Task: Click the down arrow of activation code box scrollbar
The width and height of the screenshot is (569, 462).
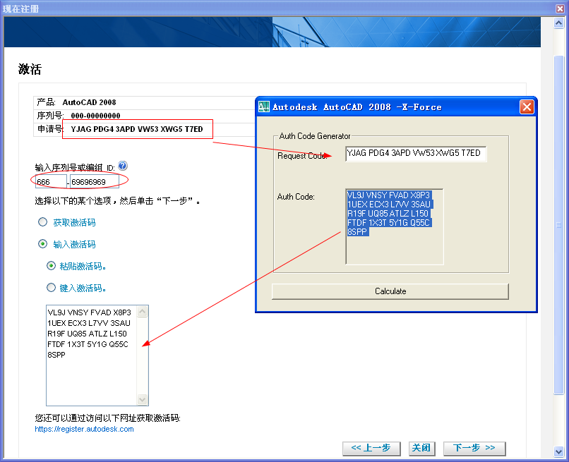Action: [143, 400]
